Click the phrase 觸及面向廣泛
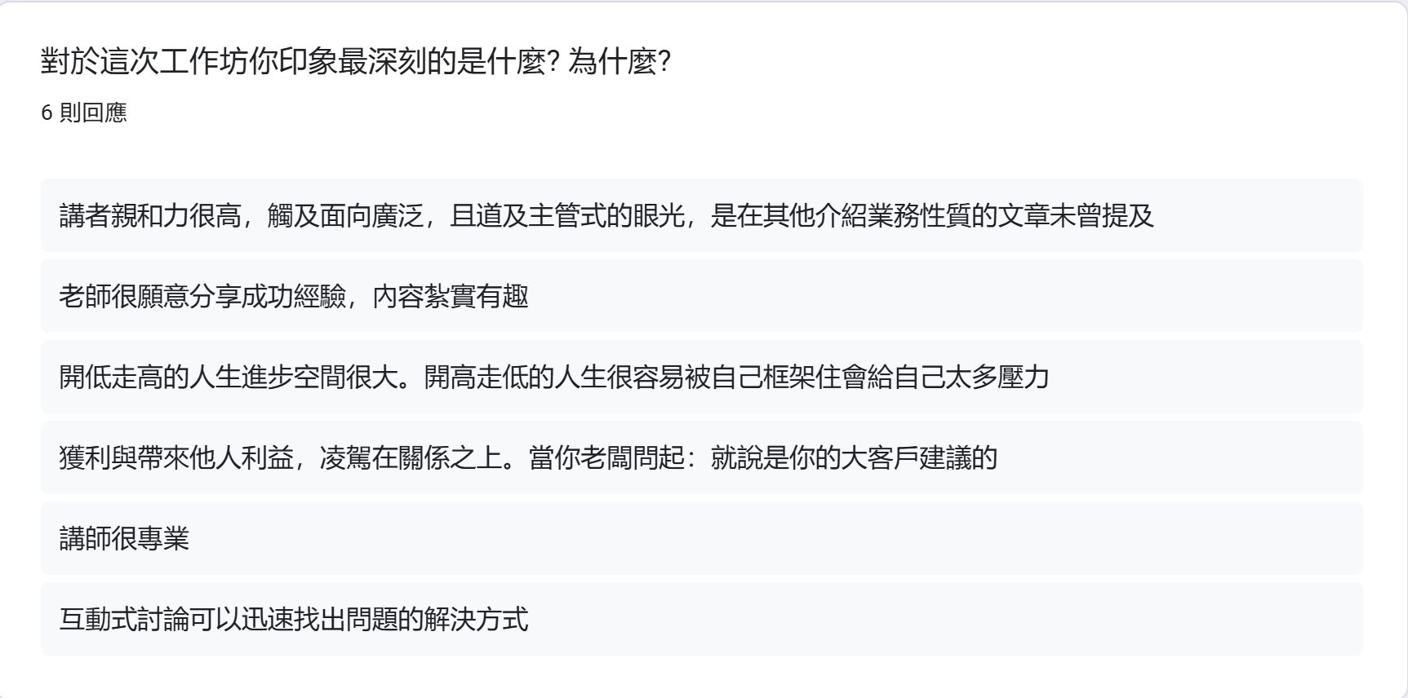The image size is (1408, 698). click(346, 215)
